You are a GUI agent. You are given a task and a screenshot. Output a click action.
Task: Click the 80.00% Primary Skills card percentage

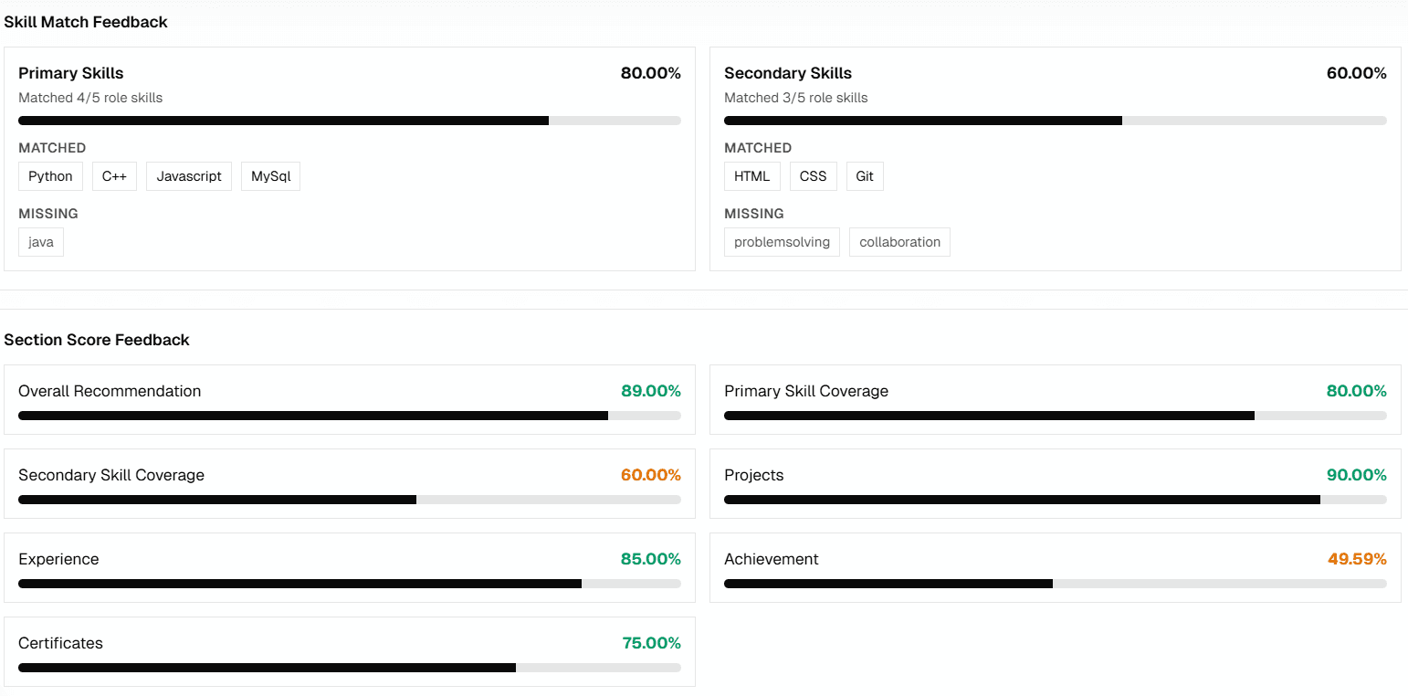coord(651,73)
